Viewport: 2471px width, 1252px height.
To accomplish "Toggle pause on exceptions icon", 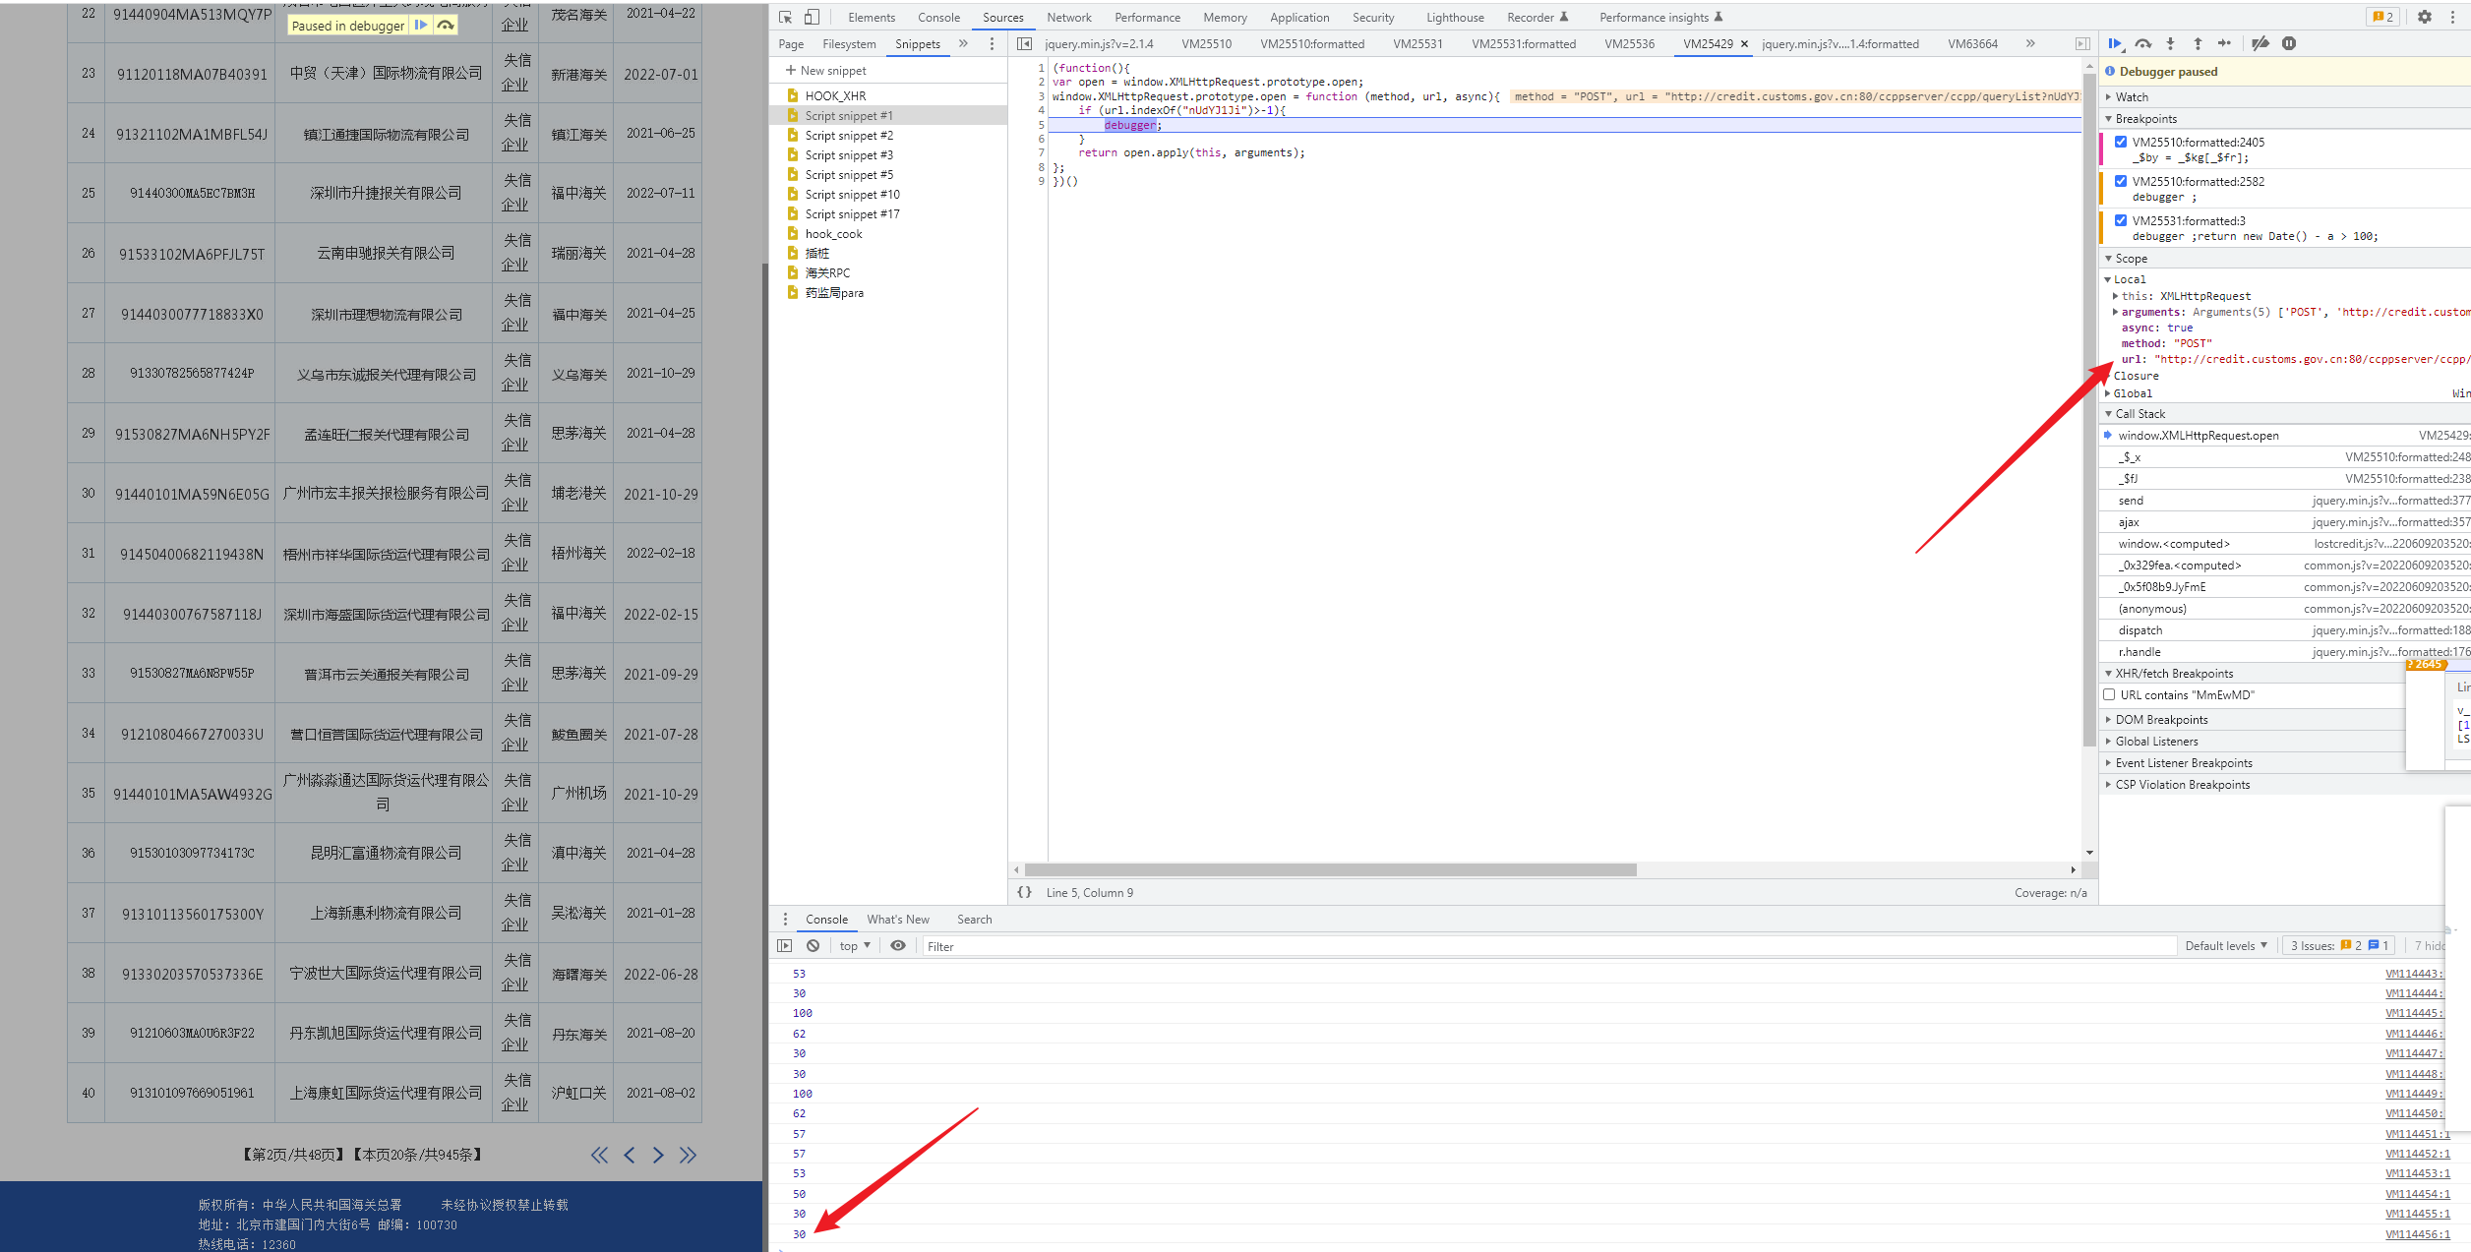I will click(2289, 43).
